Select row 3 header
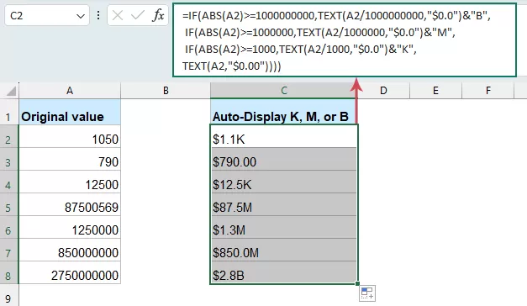The width and height of the screenshot is (527, 306). pyautogui.click(x=8, y=159)
